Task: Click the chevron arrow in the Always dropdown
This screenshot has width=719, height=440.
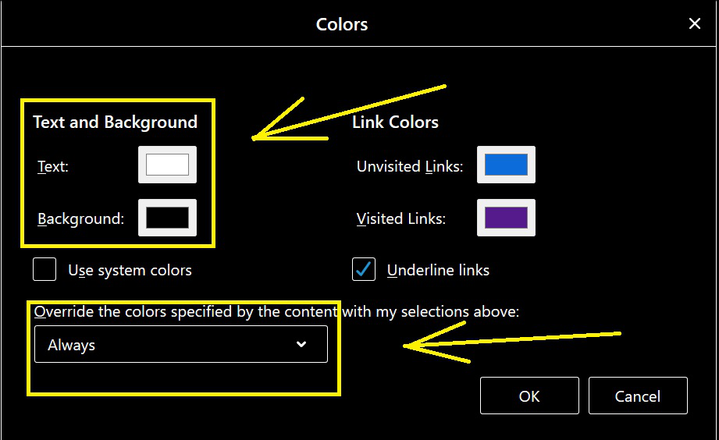Action: coord(301,345)
